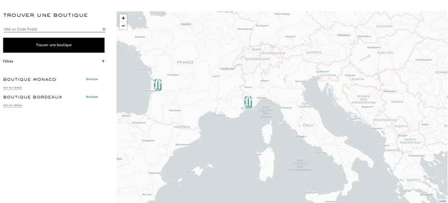Open Voir les détails for Boutique Monaco
The width and height of the screenshot is (448, 203).
point(12,88)
